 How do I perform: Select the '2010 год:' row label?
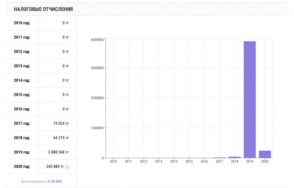22,23
